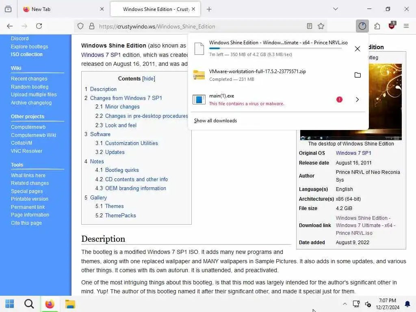The height and width of the screenshot is (312, 416).
Task: Open Upload multiple files
Action: [34, 94]
